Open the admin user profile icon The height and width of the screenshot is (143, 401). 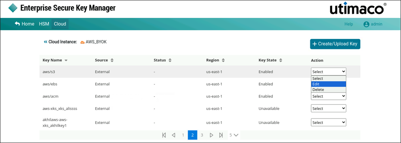click(366, 24)
